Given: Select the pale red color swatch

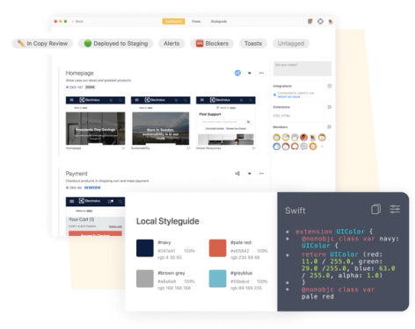Looking at the screenshot, I should click(217, 248).
